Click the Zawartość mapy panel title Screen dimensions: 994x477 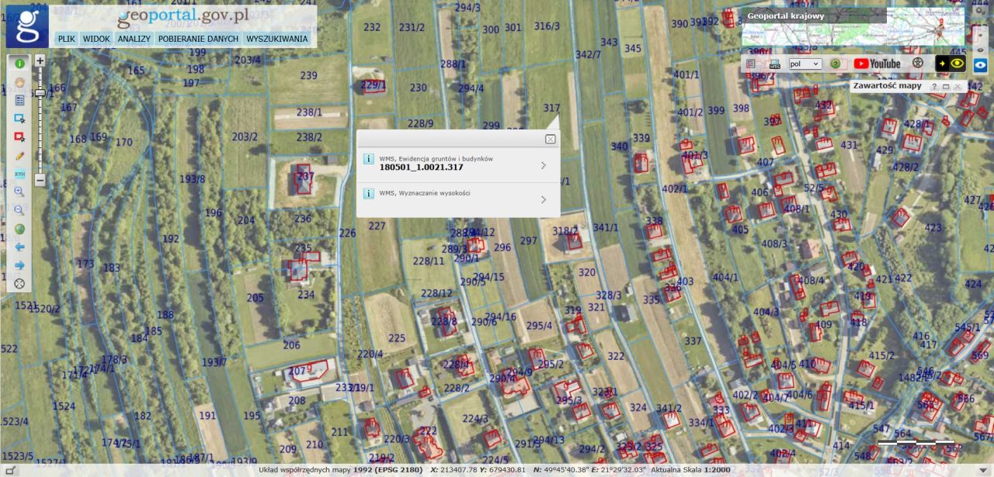tap(887, 86)
